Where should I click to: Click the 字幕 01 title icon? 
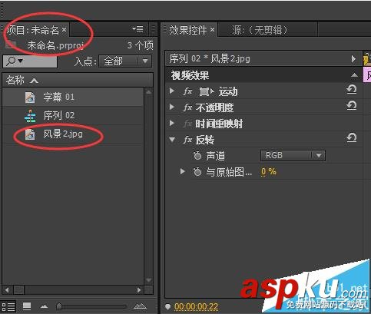click(x=30, y=98)
